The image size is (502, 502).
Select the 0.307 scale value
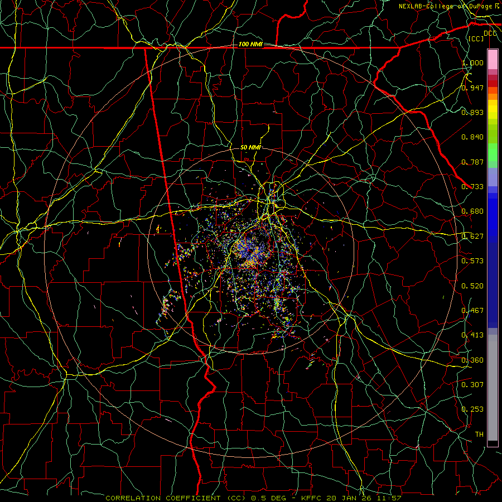472,385
